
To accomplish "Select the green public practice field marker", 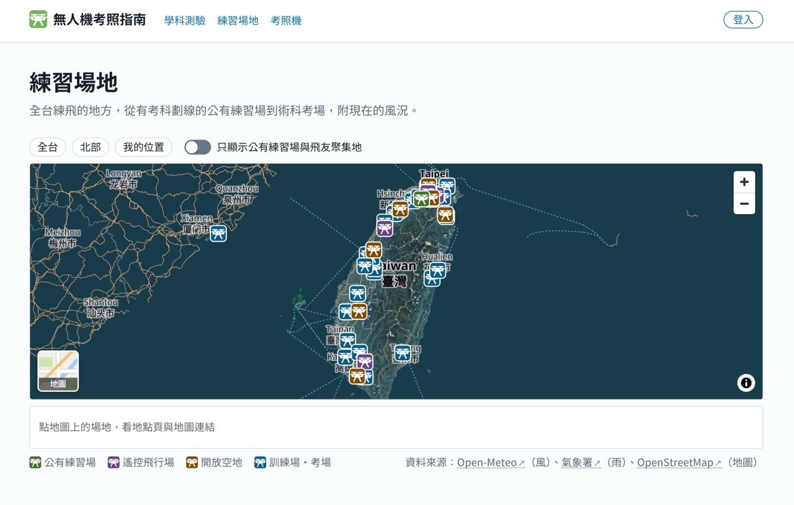I will pyautogui.click(x=422, y=199).
